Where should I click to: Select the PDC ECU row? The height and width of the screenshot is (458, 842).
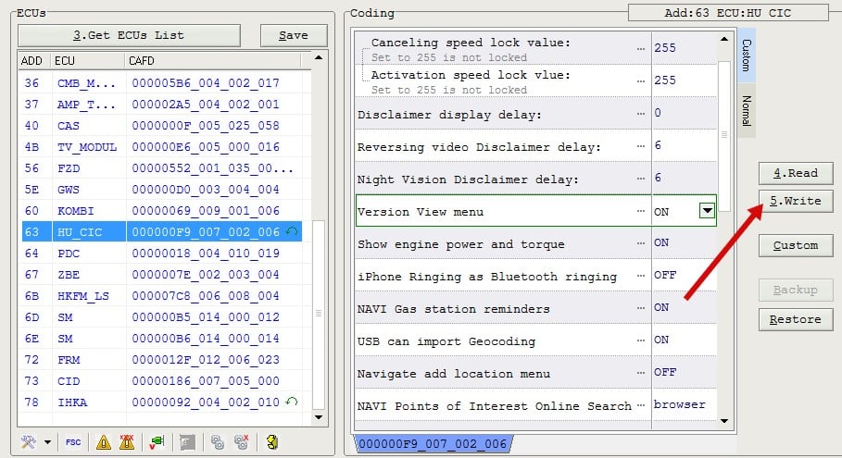[x=161, y=254]
